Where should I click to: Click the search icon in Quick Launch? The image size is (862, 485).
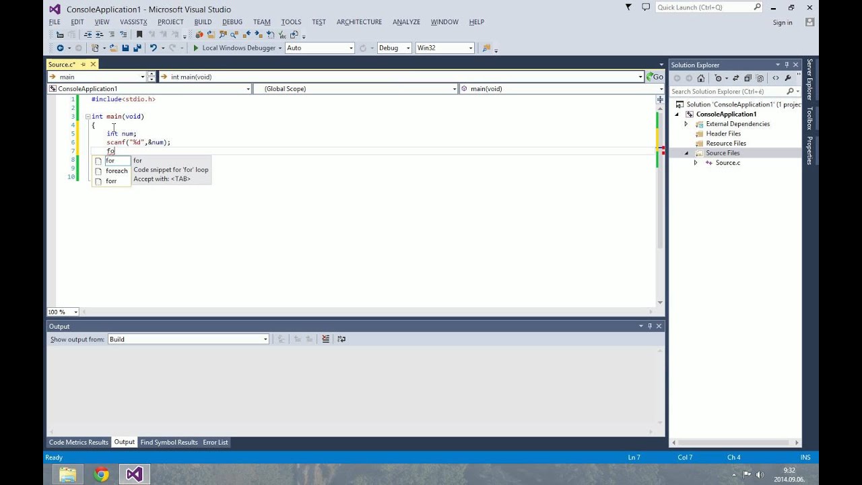pos(757,7)
